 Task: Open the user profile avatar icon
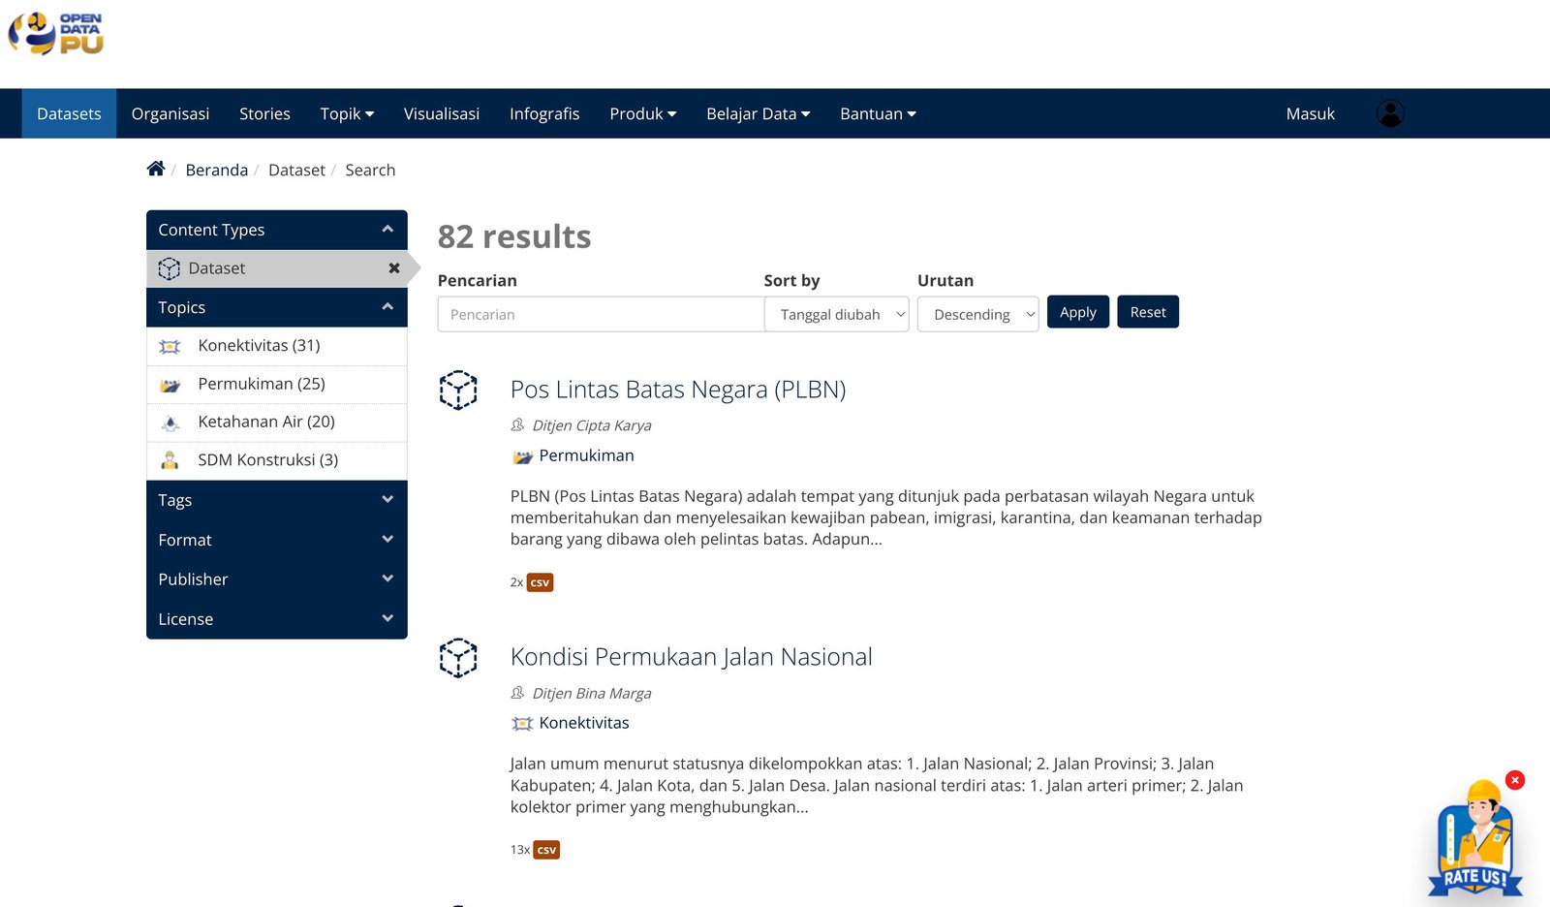(1390, 113)
